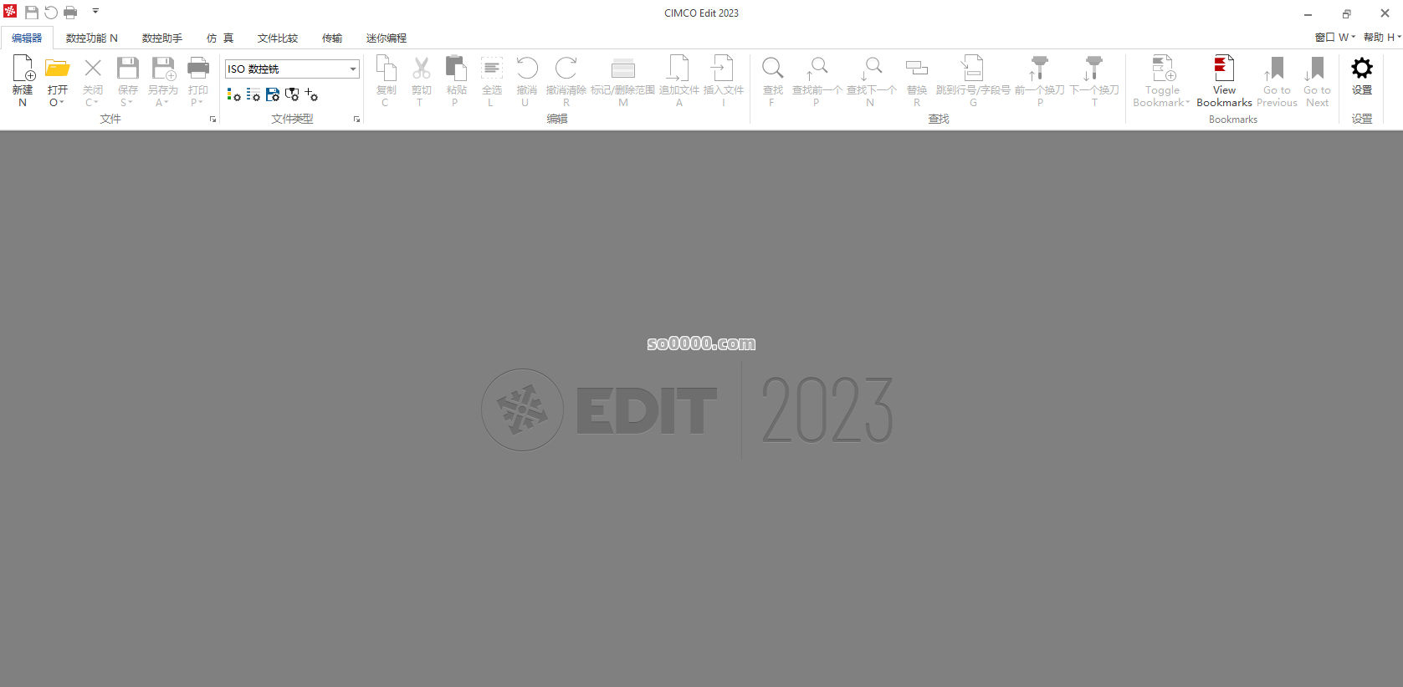Open 设置 with the gear icon

click(1362, 69)
